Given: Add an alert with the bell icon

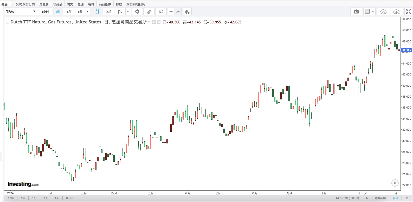Looking at the screenshot, I should pos(187,12).
